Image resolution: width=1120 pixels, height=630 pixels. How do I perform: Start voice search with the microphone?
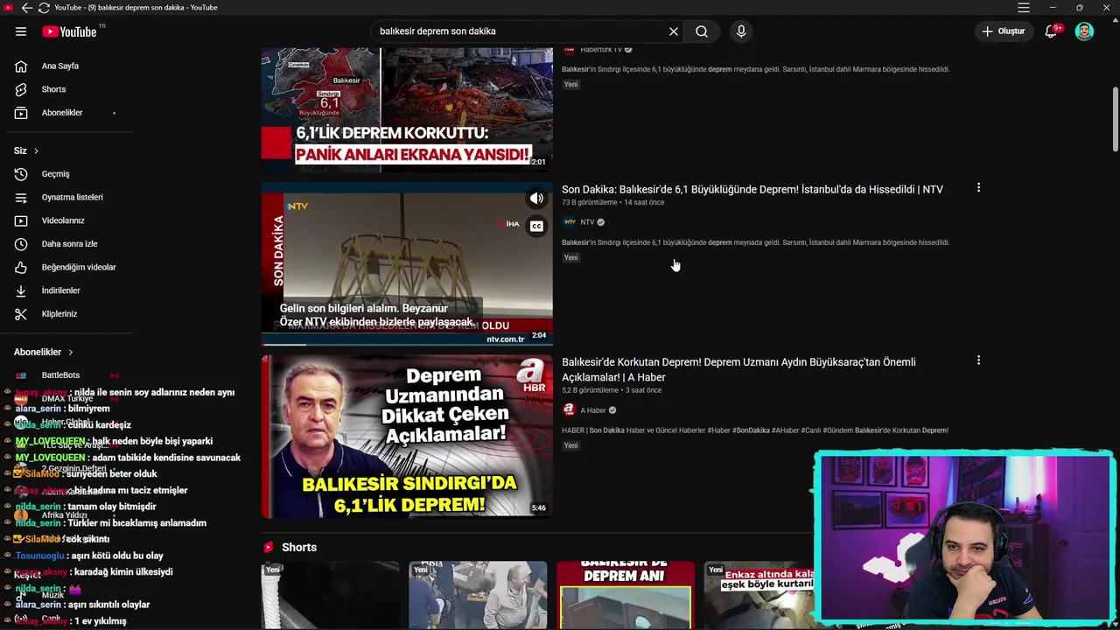[x=741, y=31]
